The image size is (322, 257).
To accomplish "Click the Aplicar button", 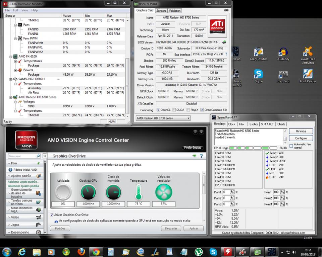I will tap(194, 228).
